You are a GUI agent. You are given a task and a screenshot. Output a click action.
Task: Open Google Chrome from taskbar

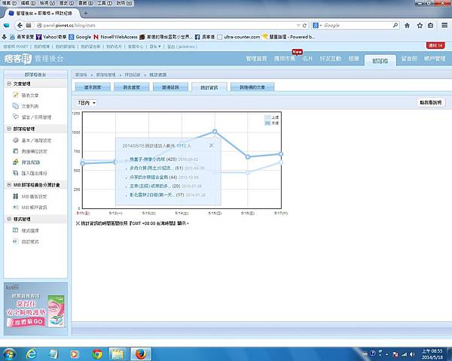click(x=97, y=353)
